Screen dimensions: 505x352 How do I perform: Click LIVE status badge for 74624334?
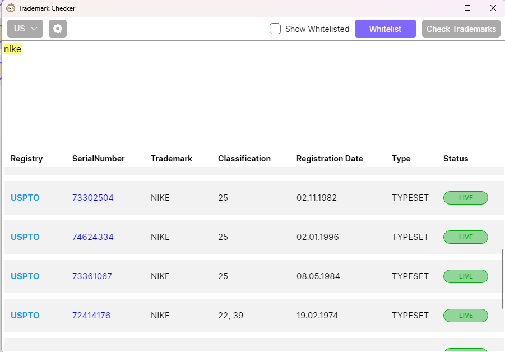point(466,237)
